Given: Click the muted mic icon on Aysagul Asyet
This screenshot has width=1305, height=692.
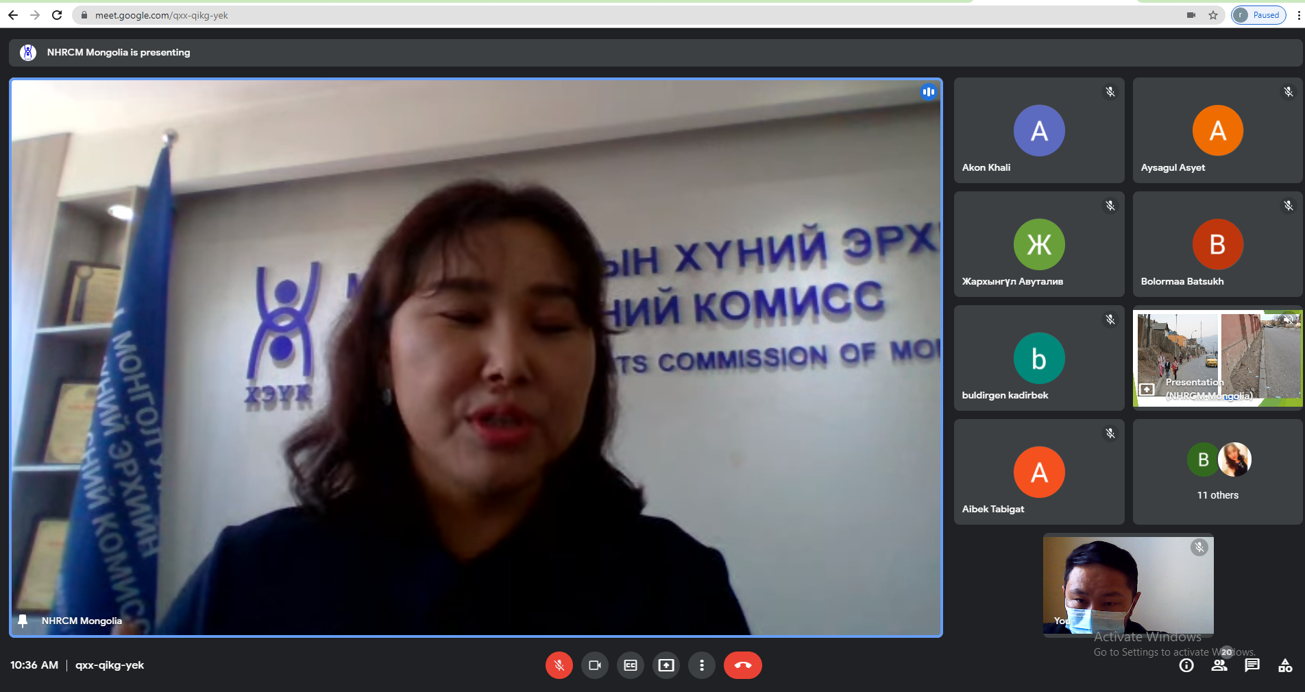Looking at the screenshot, I should pyautogui.click(x=1289, y=92).
